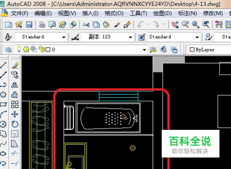Click the Zoom Previous icon
The width and height of the screenshot is (231, 169).
(206, 24)
